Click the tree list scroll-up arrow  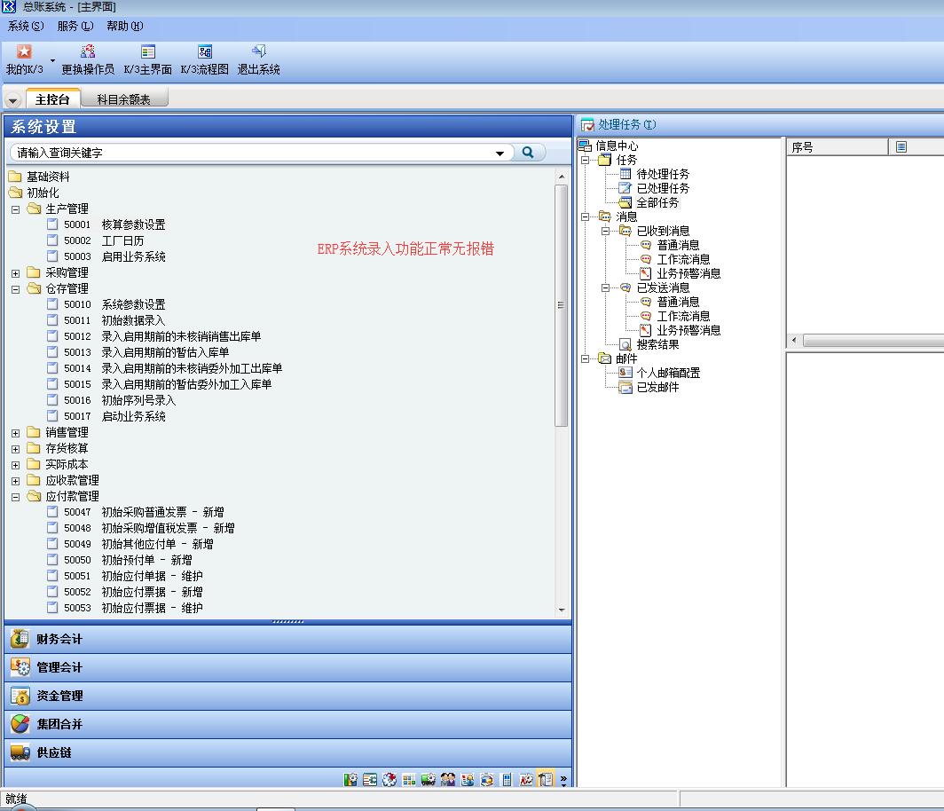pyautogui.click(x=562, y=177)
